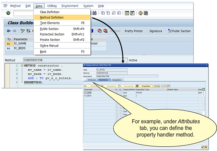Click the yellow question mark help icon
Screen dimensions: 217x151
140,13
